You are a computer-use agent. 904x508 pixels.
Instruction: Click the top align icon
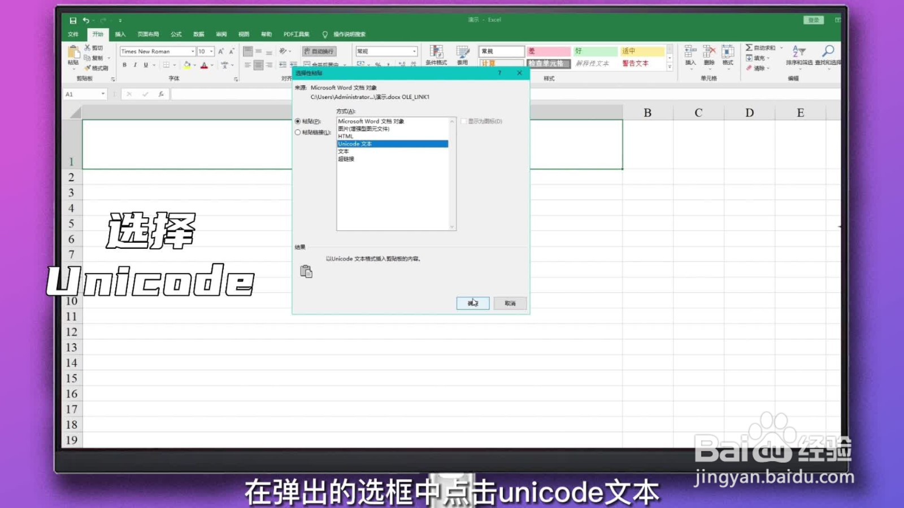pos(247,51)
